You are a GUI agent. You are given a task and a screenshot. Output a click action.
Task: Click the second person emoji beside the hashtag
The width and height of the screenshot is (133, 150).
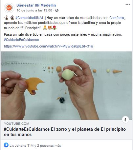pyautogui.click(x=12, y=18)
